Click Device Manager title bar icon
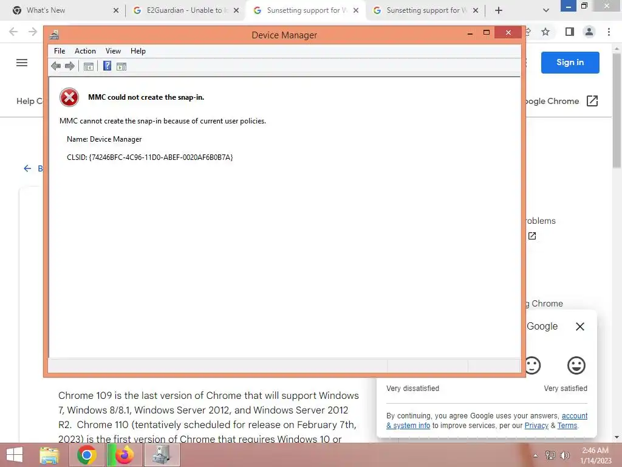Viewport: 622px width, 467px height. click(54, 35)
